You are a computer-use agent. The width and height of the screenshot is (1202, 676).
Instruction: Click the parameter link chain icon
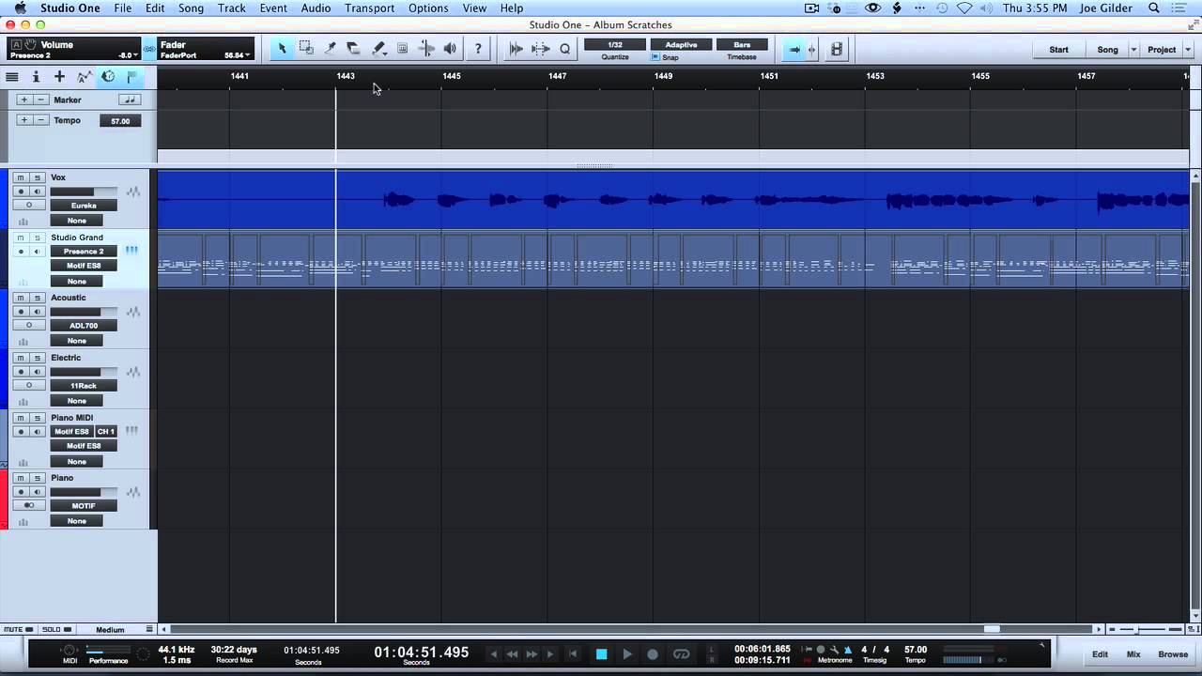click(149, 49)
